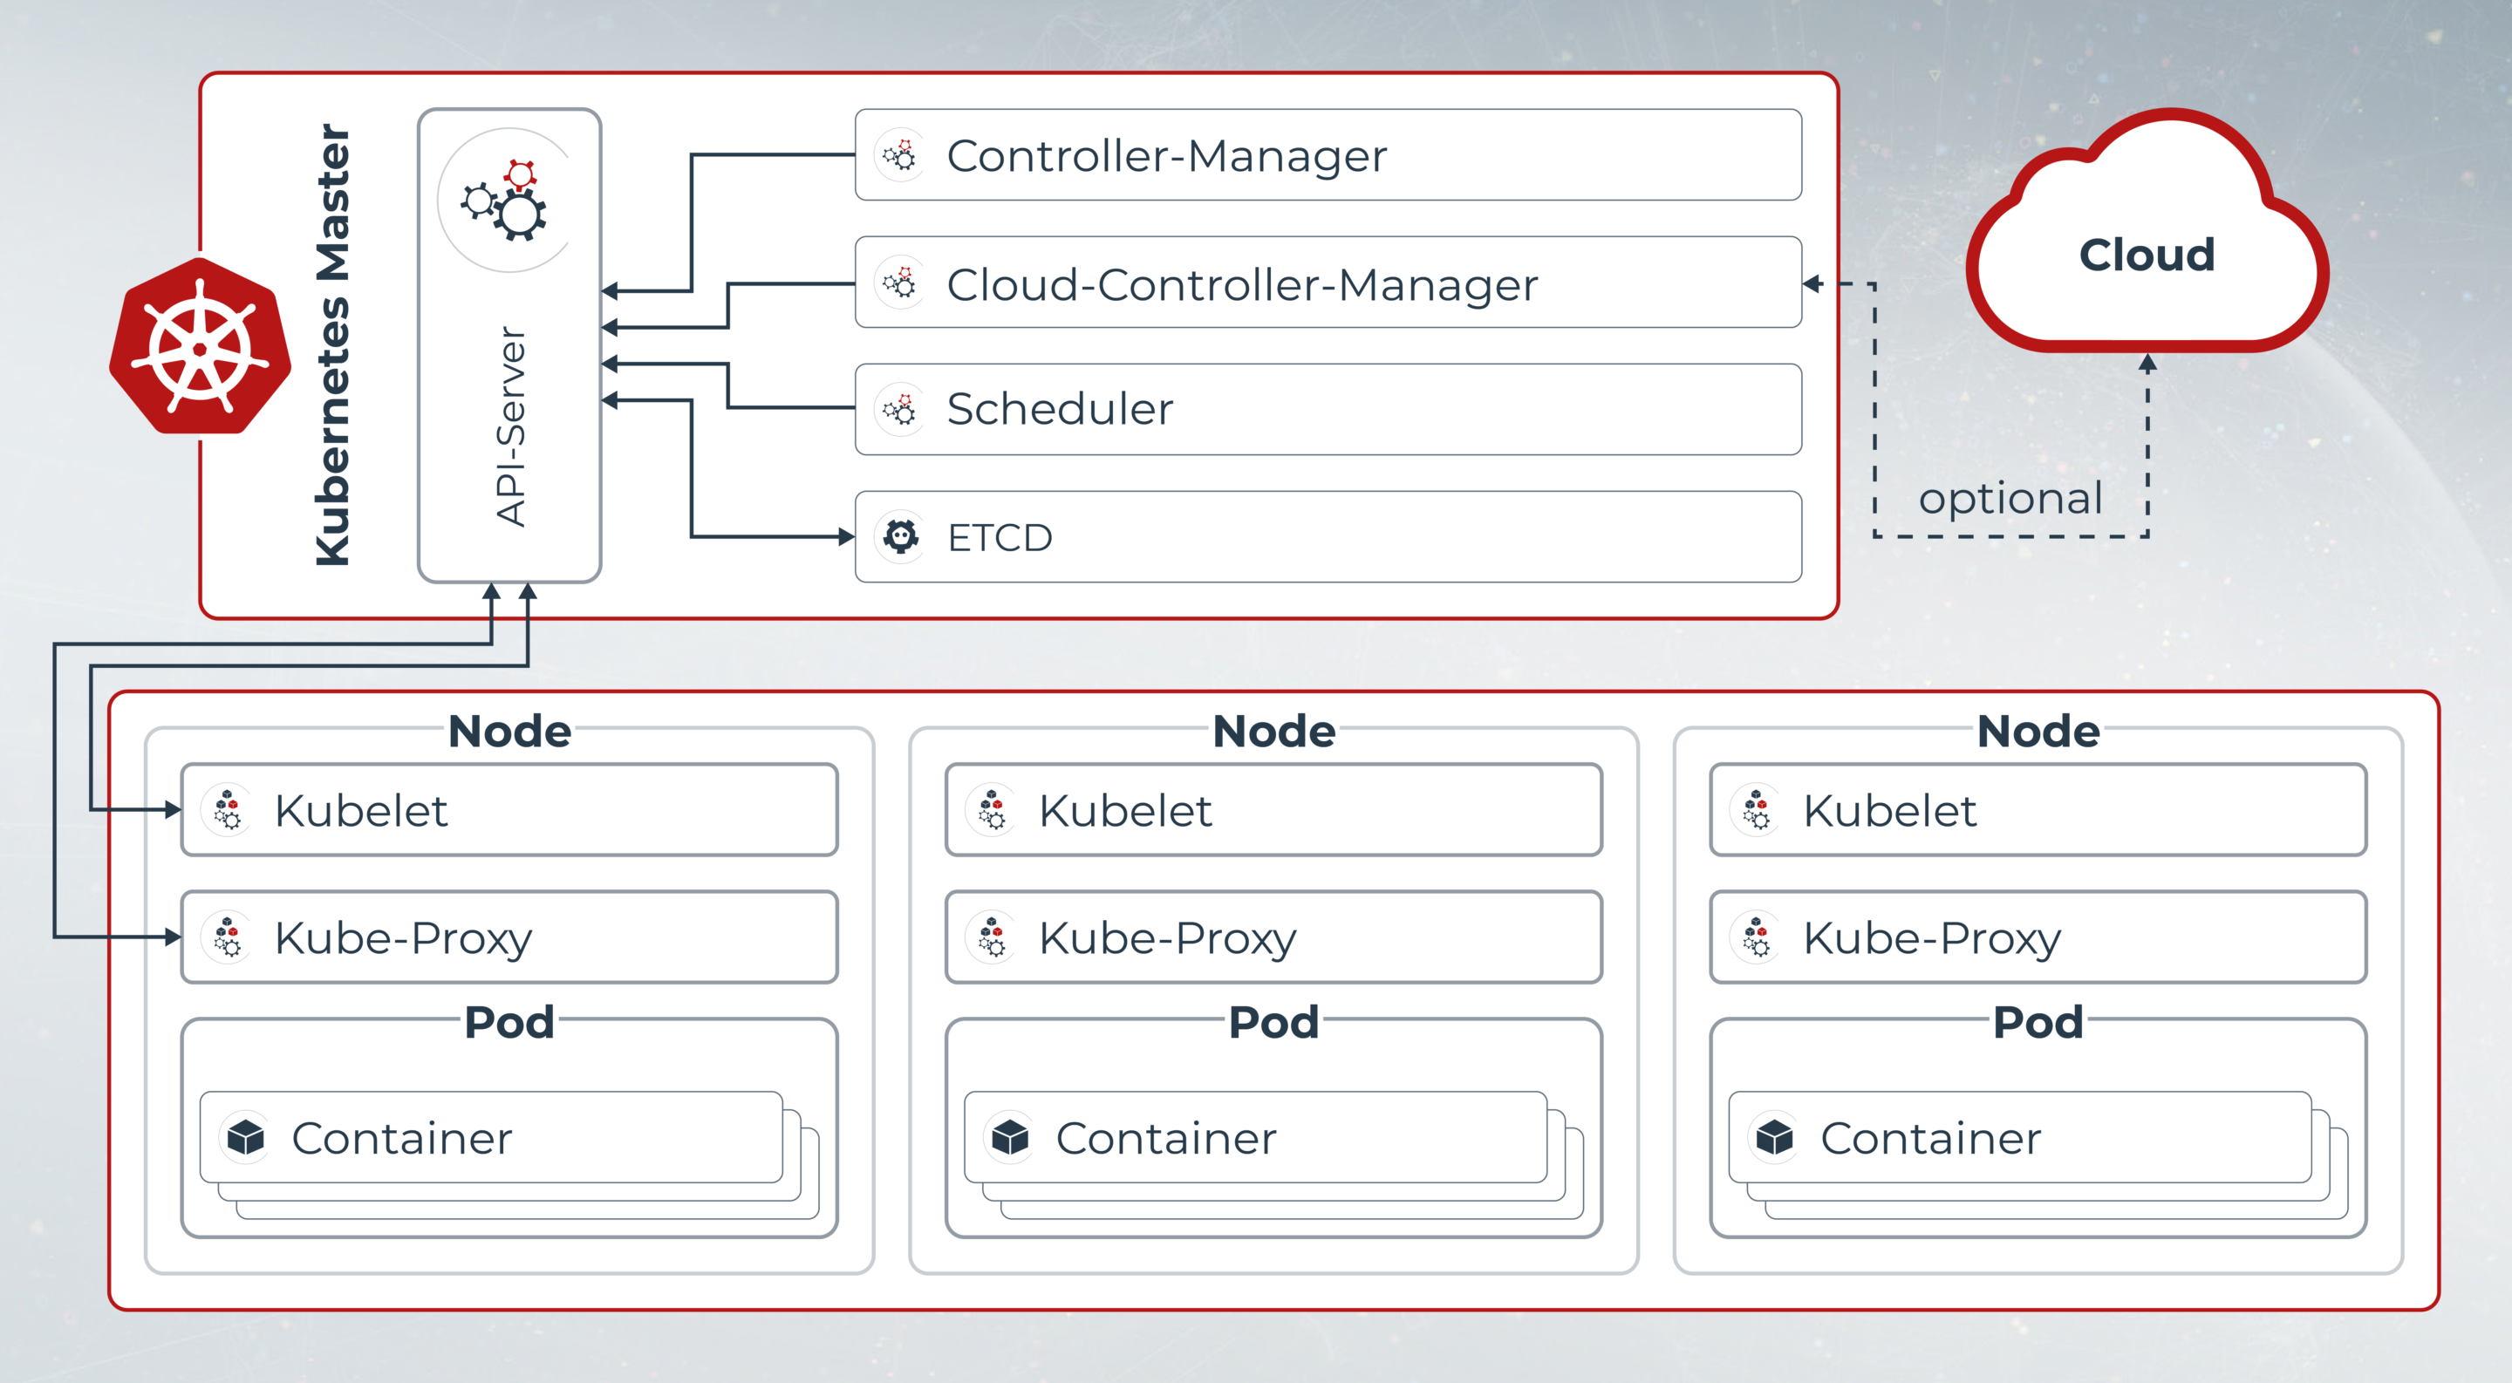The image size is (2512, 1383).
Task: Click the Container text in second Node
Action: (x=1166, y=1138)
